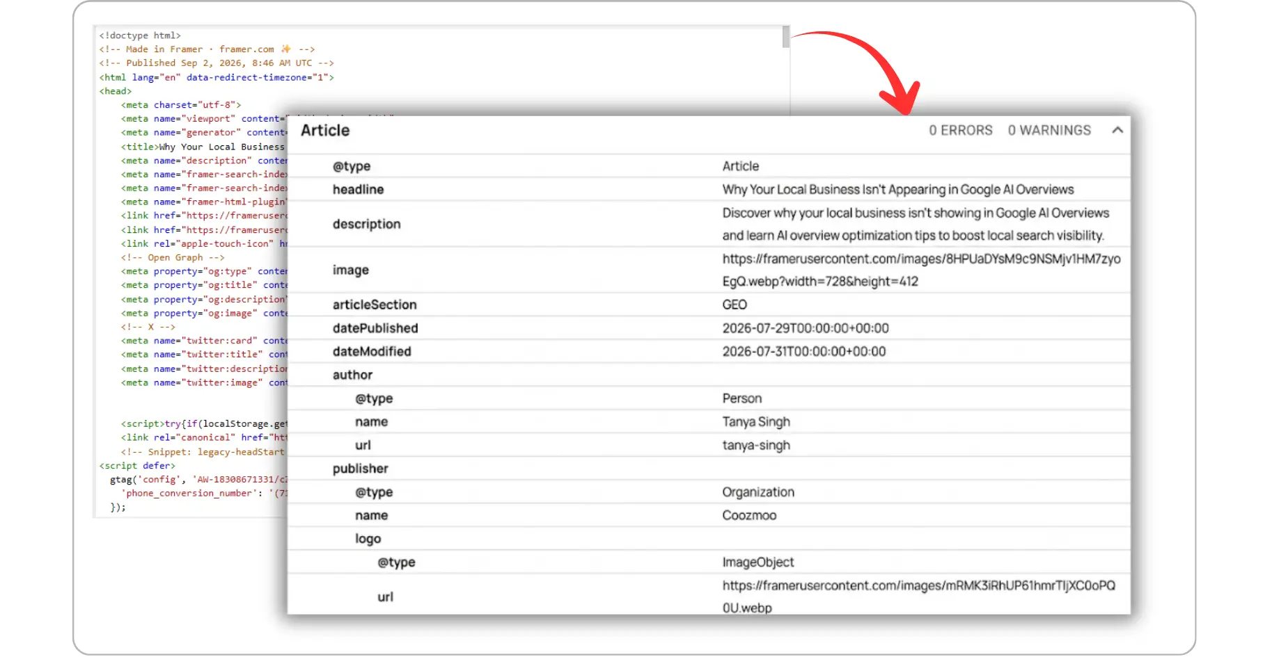Click the meta property="og:title" line
Viewport: 1272px width, 657px height.
pyautogui.click(x=204, y=285)
